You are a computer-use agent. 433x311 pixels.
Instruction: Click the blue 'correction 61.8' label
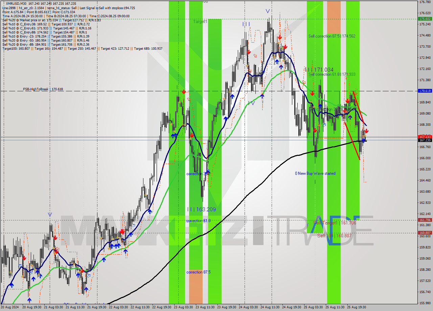[199, 221]
